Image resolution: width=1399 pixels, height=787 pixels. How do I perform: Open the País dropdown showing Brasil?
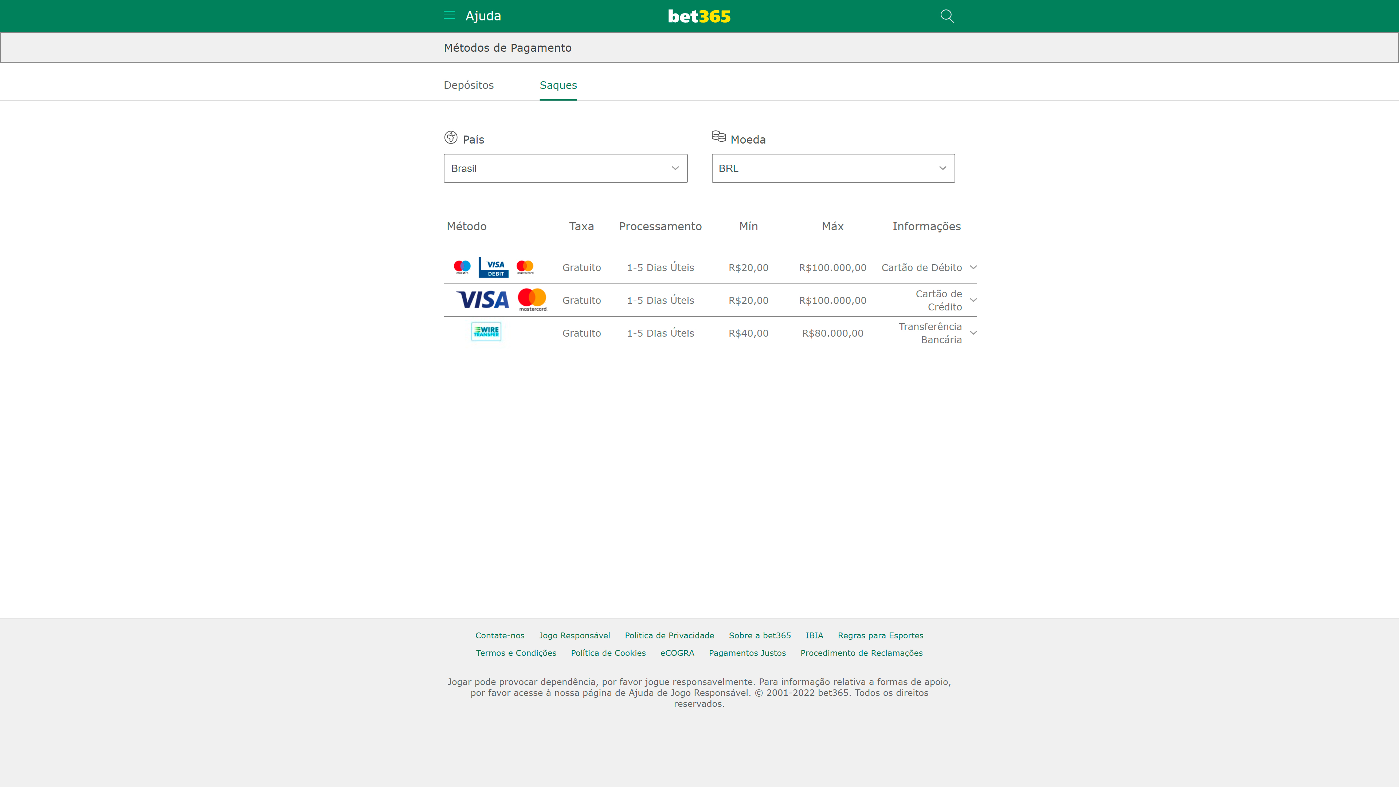[x=565, y=168]
